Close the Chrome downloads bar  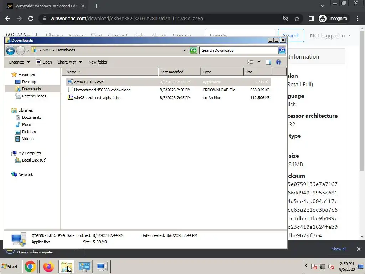click(359, 249)
